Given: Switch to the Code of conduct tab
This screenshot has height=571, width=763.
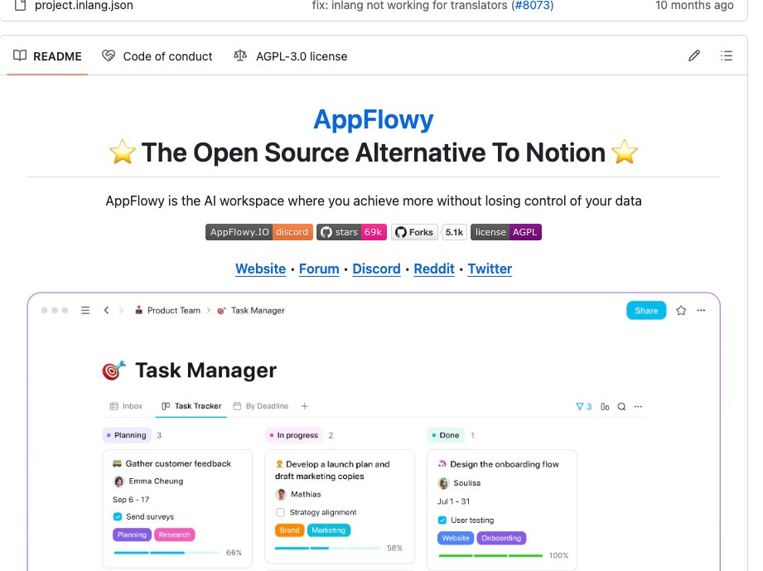Looking at the screenshot, I should point(157,56).
